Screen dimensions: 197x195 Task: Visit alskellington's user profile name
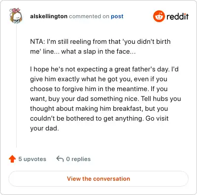click(49, 16)
